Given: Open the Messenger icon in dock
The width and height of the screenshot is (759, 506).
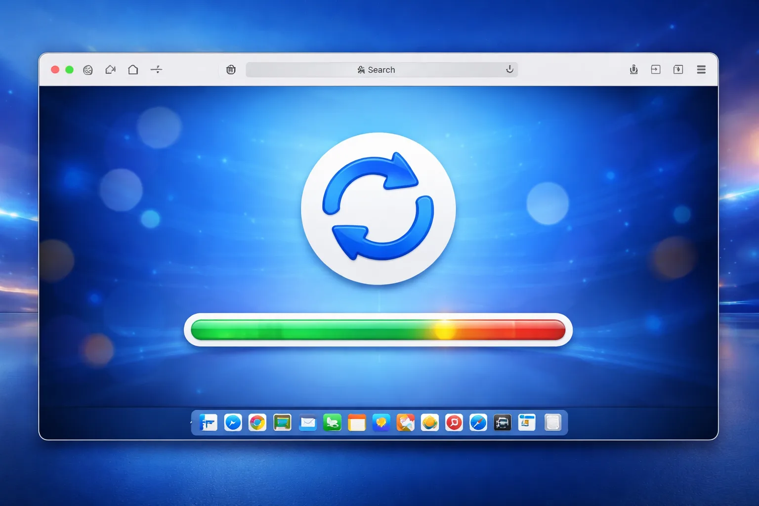Looking at the screenshot, I should 233,422.
